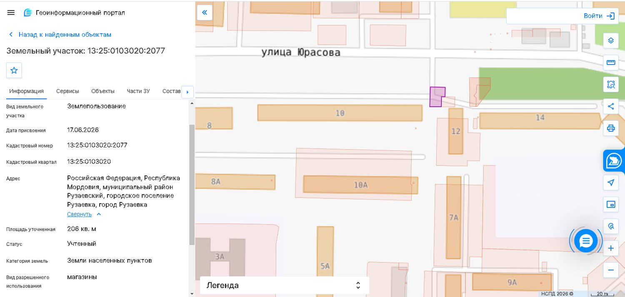Zoom in on the map

click(611, 248)
